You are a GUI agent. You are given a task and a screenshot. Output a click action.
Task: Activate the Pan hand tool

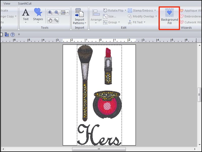click(50, 20)
